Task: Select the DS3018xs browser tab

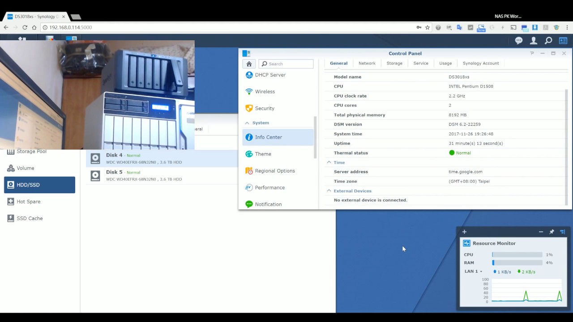Action: 36,17
